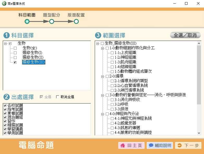This screenshot has width=204, height=154.
Task: Uncheck 各校試題 source checkbox
Action: coord(5,105)
